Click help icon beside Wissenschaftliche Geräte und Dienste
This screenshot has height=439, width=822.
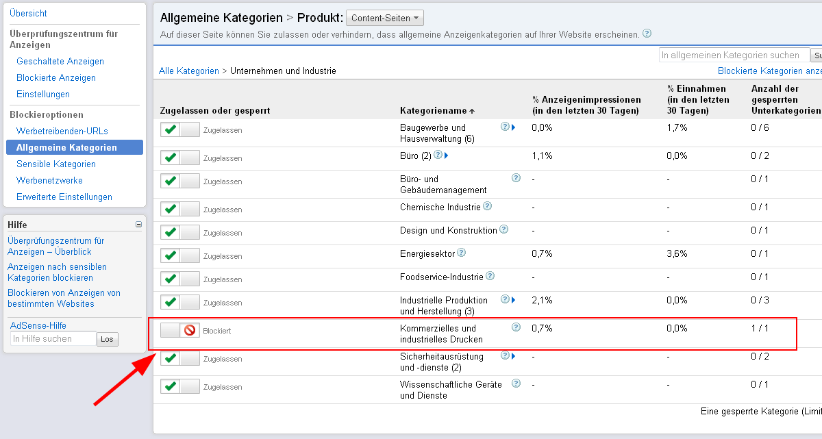516,384
